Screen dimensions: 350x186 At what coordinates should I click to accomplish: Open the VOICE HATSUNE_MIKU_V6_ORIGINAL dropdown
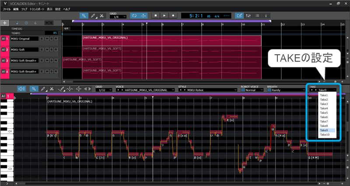pos(145,90)
